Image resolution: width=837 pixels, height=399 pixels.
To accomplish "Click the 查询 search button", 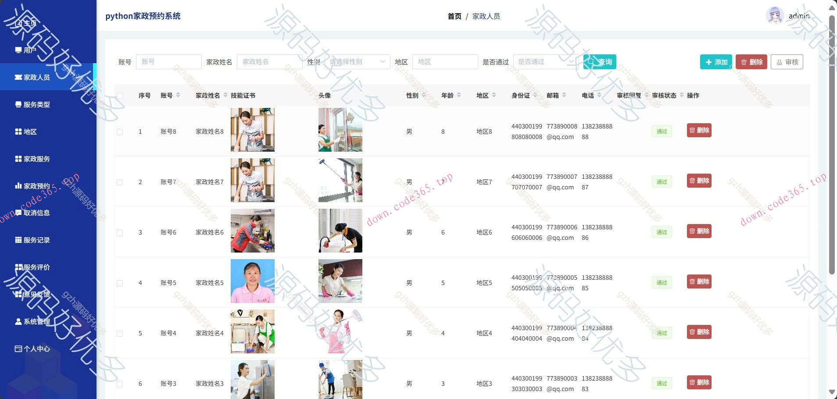I will click(600, 62).
